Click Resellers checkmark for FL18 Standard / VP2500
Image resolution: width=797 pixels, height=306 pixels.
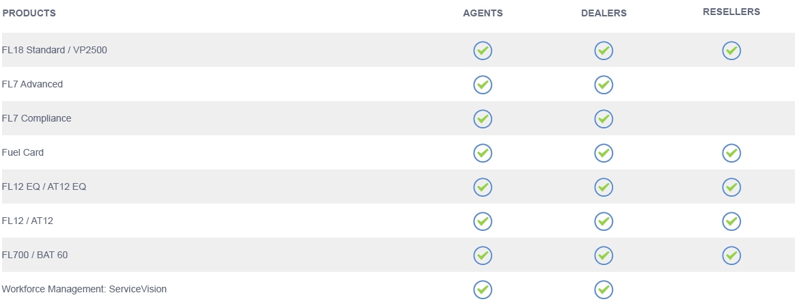pyautogui.click(x=731, y=51)
